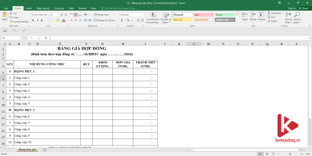Apply the Good cell style swatch
This screenshot has height=156, width=312.
225,15
